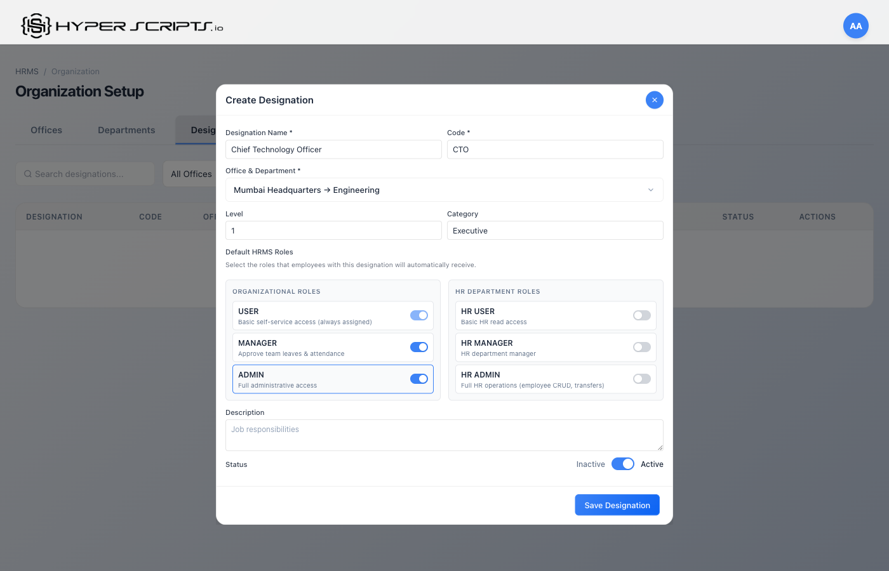
Task: Click the search magnifier in designations search
Action: point(27,173)
